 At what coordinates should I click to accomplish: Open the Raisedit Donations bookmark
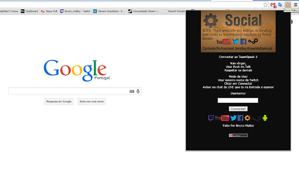tap(174, 11)
